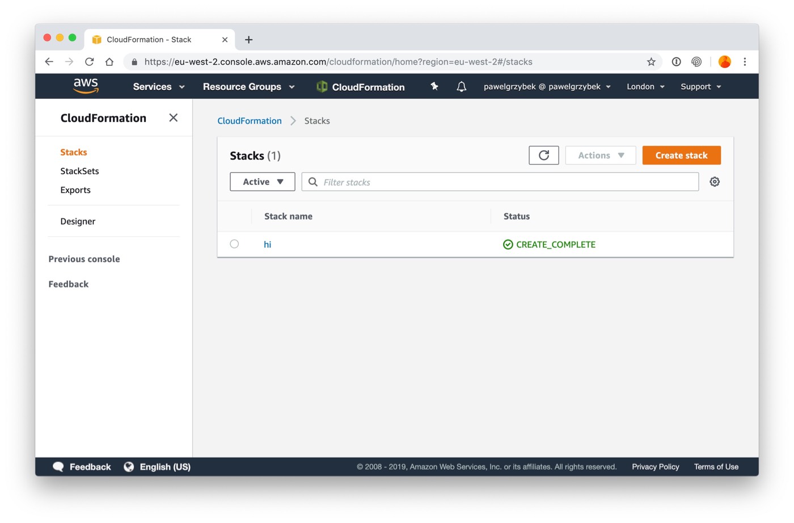The height and width of the screenshot is (523, 794).
Task: Open the stacks table settings gear
Action: pyautogui.click(x=714, y=182)
